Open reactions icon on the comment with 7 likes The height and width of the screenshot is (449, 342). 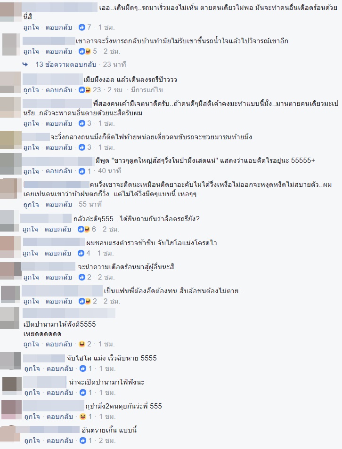[82, 27]
